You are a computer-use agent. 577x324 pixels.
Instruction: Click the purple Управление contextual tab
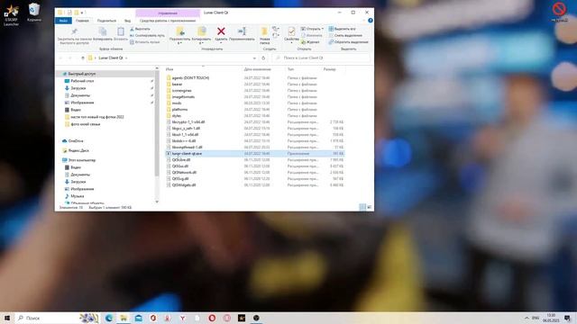168,13
